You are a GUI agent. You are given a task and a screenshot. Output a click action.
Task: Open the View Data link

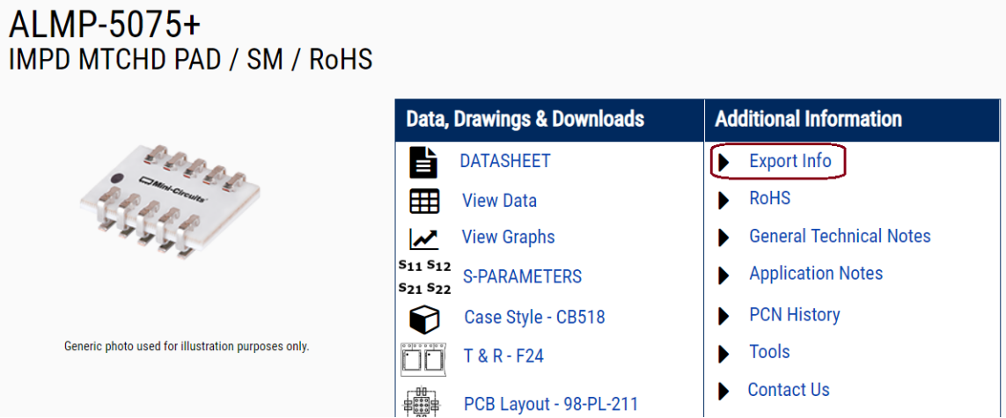(499, 201)
